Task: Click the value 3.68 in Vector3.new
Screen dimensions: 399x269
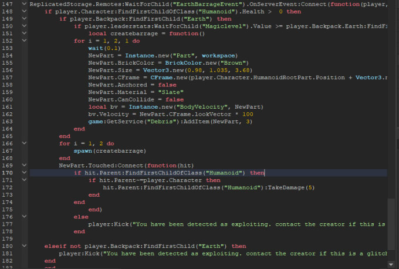Action: [x=242, y=70]
